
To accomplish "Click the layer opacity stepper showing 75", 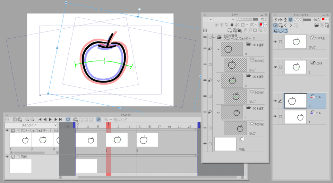I will (266, 19).
